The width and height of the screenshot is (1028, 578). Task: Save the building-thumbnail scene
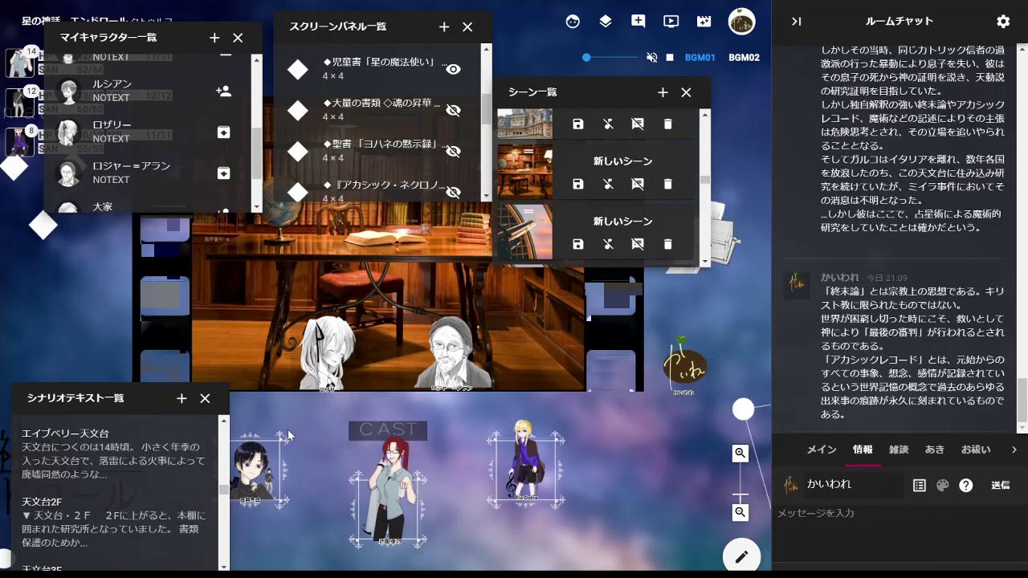coord(578,124)
